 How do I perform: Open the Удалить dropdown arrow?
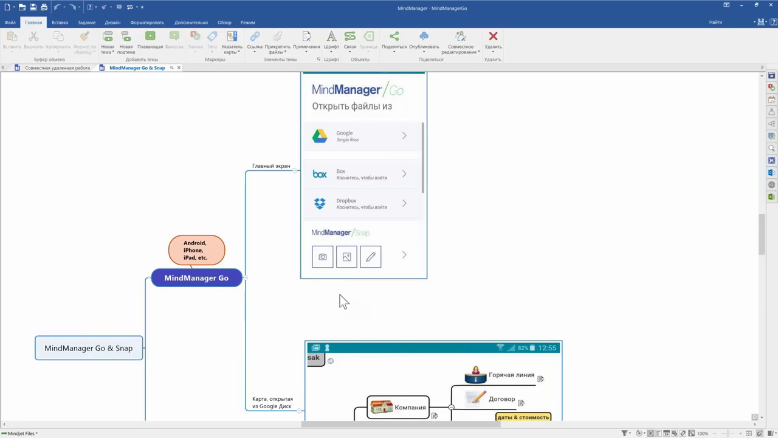point(493,52)
